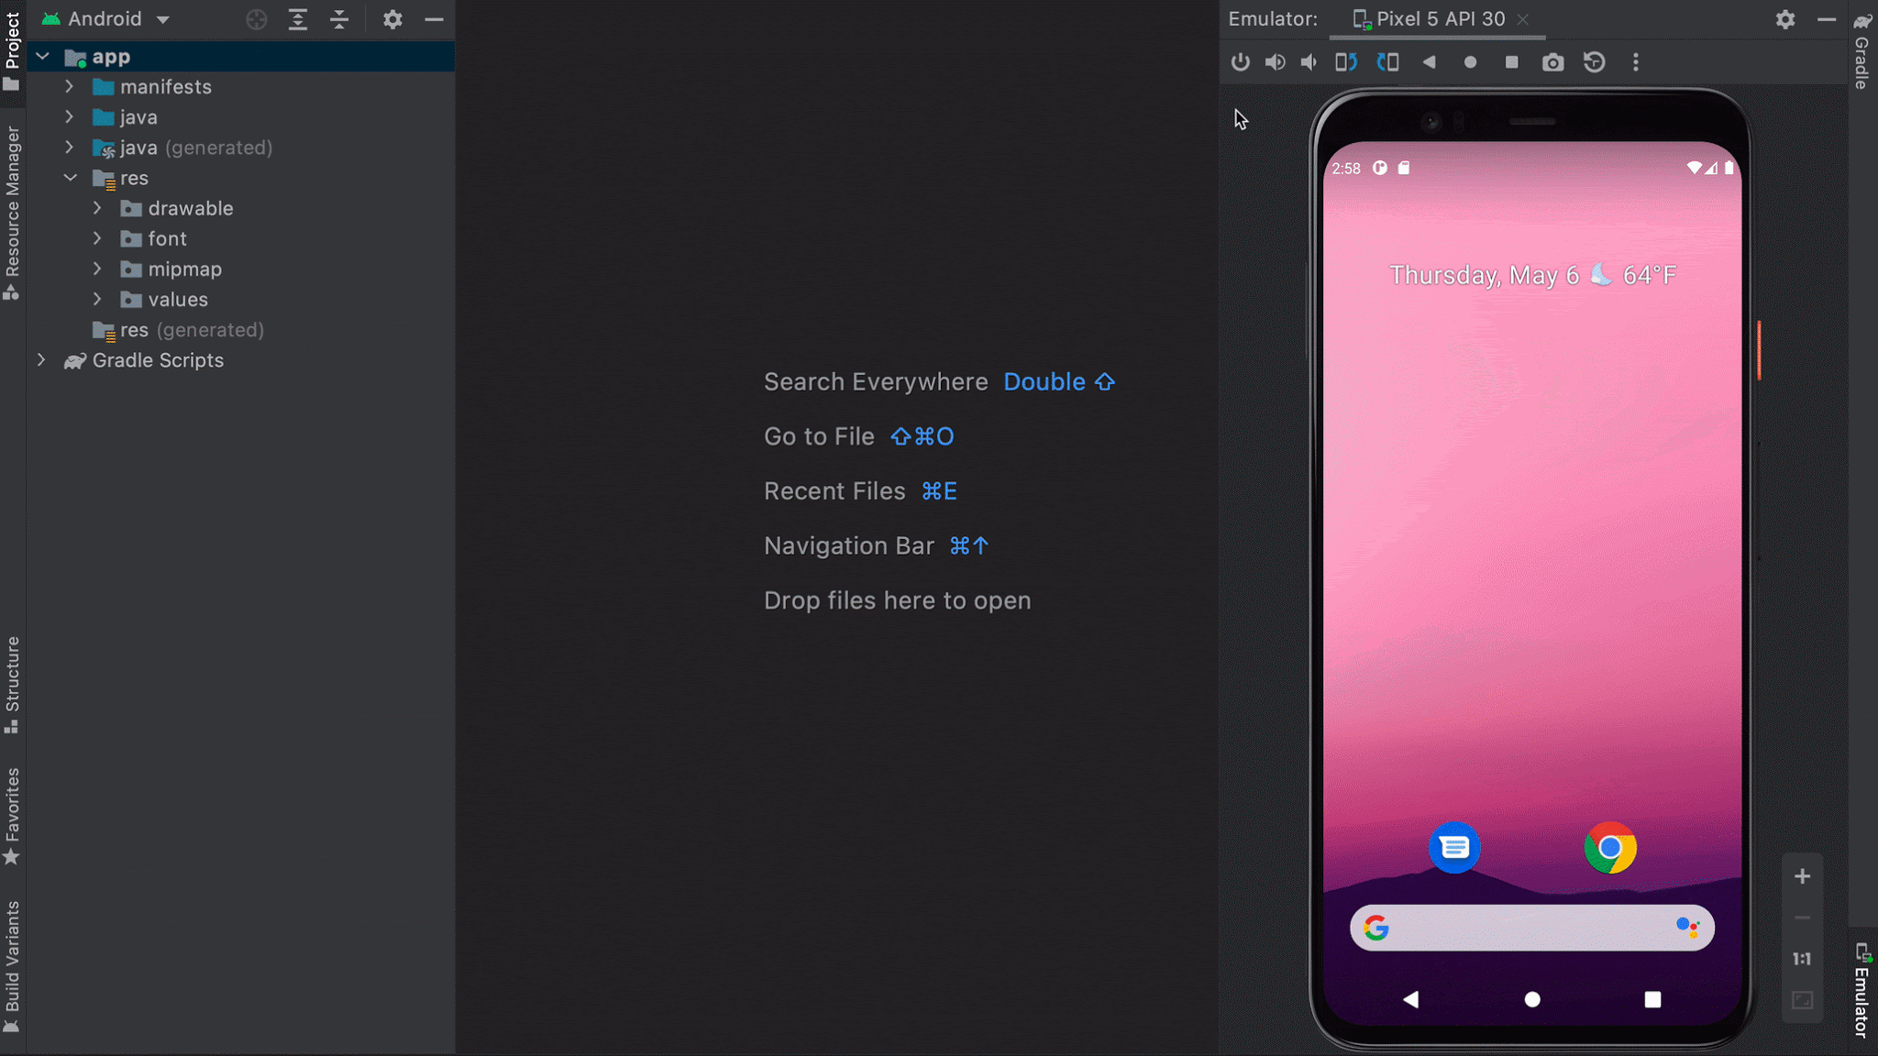
Task: Hide the Project tool window
Action: coord(434,19)
